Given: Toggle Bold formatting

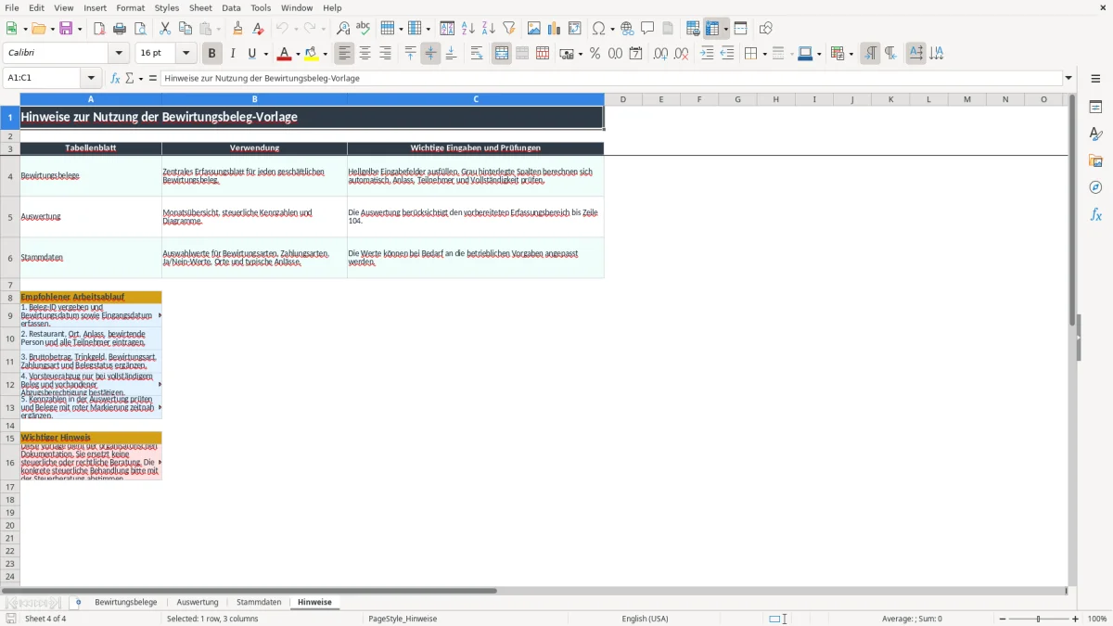Looking at the screenshot, I should pyautogui.click(x=212, y=54).
